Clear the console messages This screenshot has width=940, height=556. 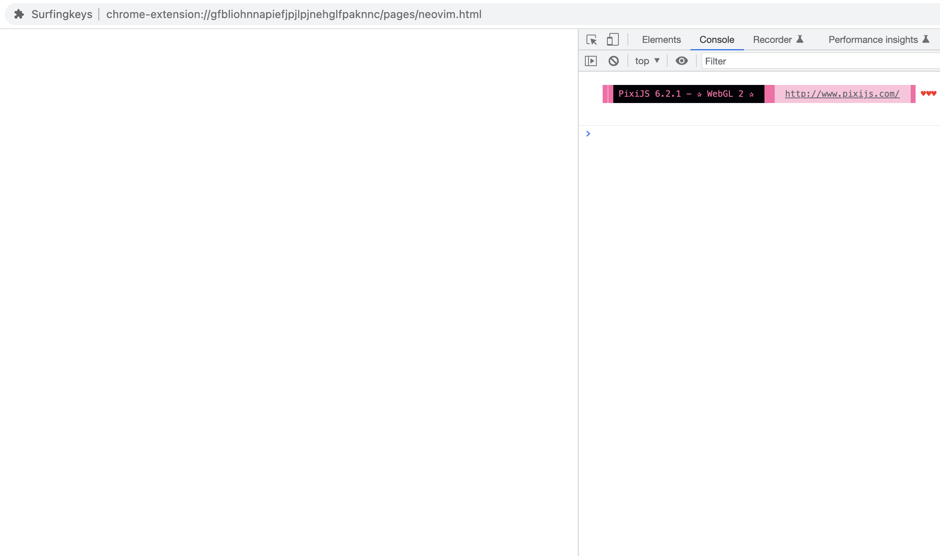coord(613,61)
